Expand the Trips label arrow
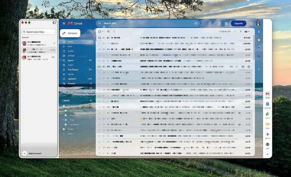Image resolution: width=291 pixels, height=177 pixels. tap(63, 120)
